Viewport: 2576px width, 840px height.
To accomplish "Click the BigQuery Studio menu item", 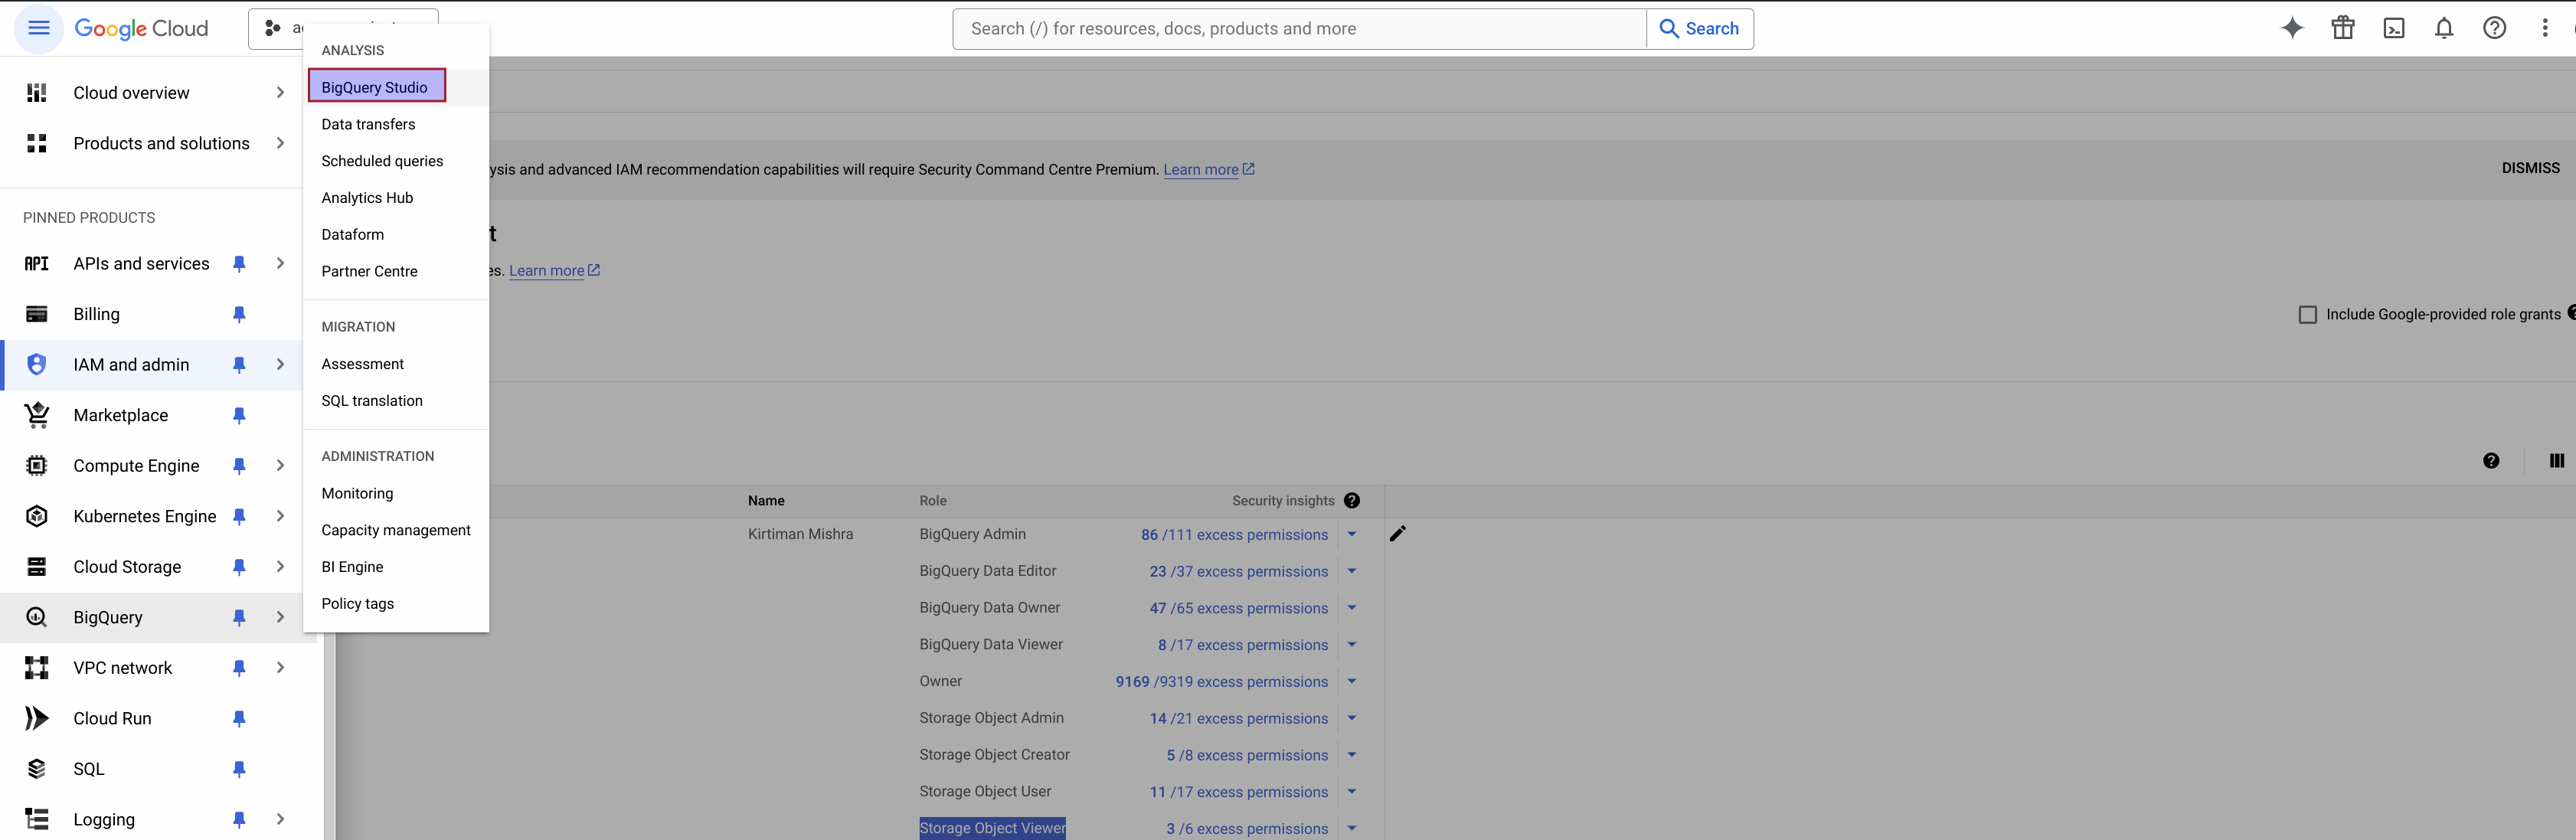I will coord(374,86).
